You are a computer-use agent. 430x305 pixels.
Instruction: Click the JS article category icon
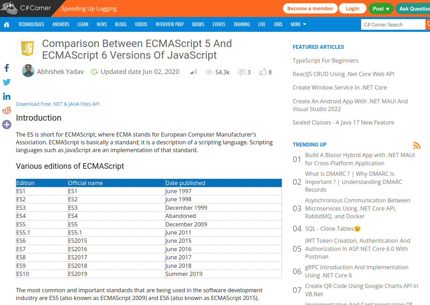pos(27,48)
